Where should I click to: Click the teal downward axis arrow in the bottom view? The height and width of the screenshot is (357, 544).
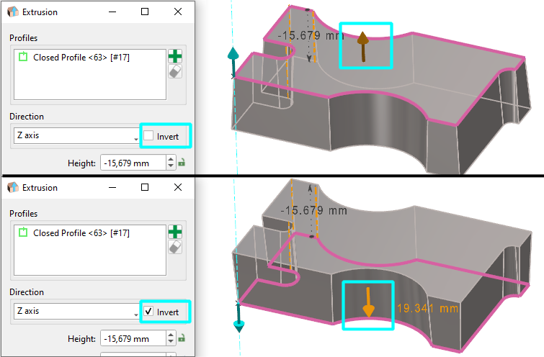(x=238, y=318)
